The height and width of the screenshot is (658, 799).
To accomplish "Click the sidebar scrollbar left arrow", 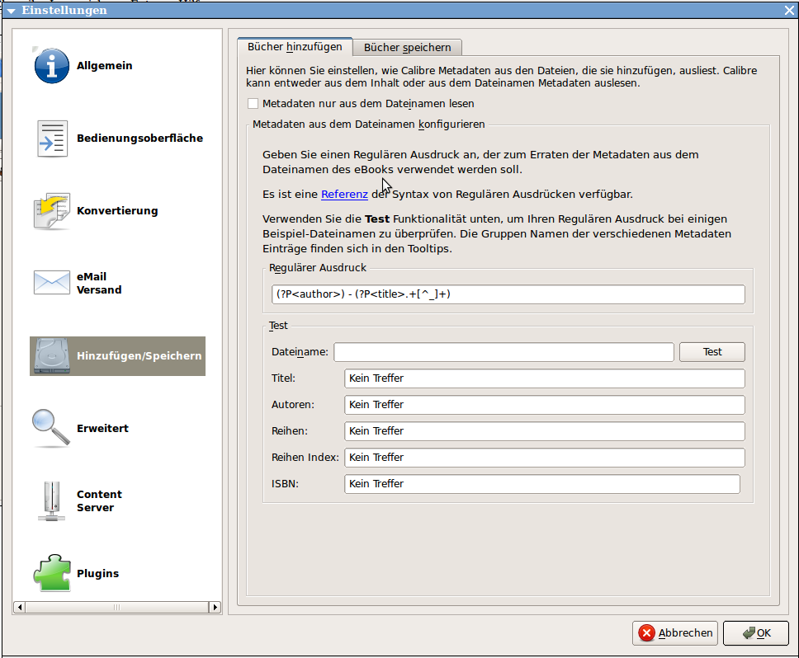I will point(20,607).
